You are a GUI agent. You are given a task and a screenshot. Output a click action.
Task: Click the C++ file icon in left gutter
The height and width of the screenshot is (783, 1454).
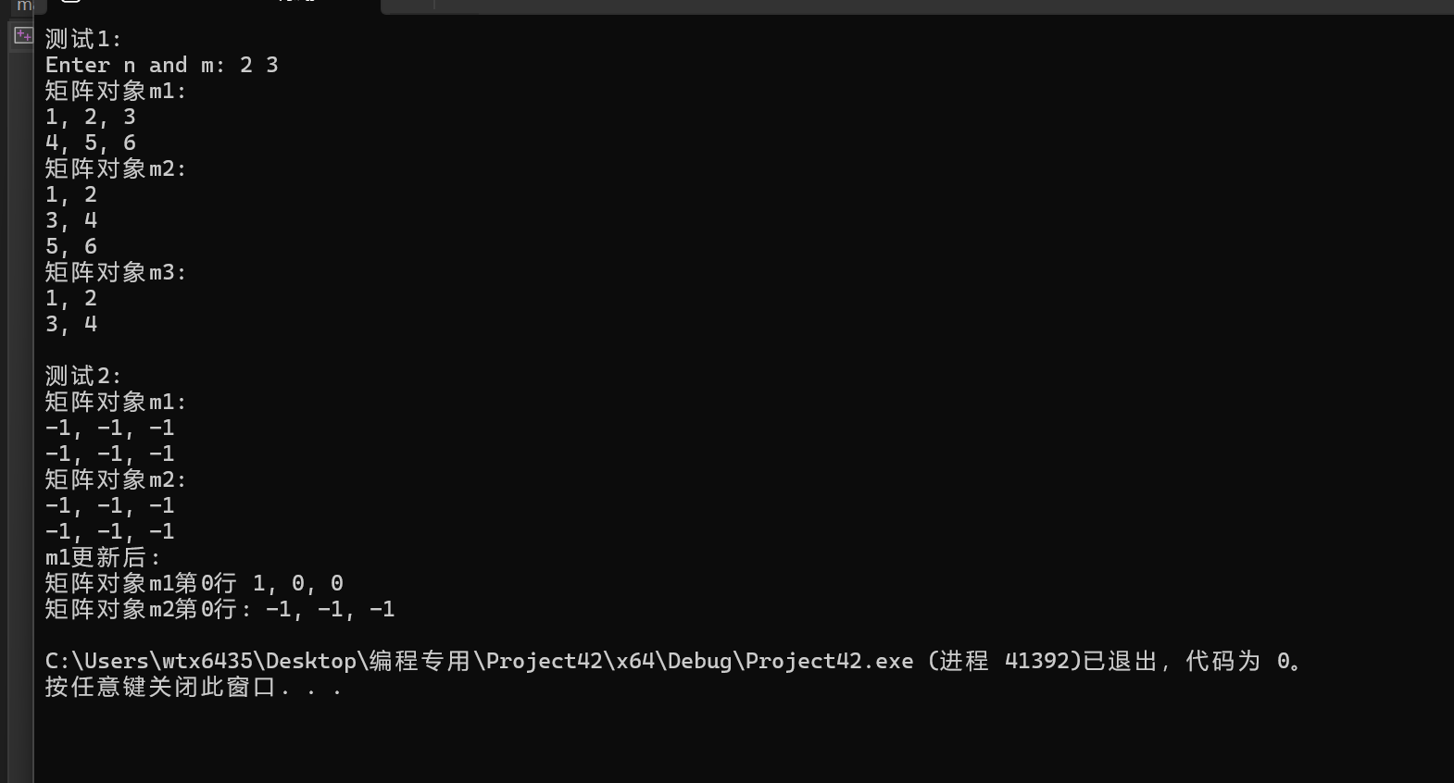pyautogui.click(x=23, y=36)
